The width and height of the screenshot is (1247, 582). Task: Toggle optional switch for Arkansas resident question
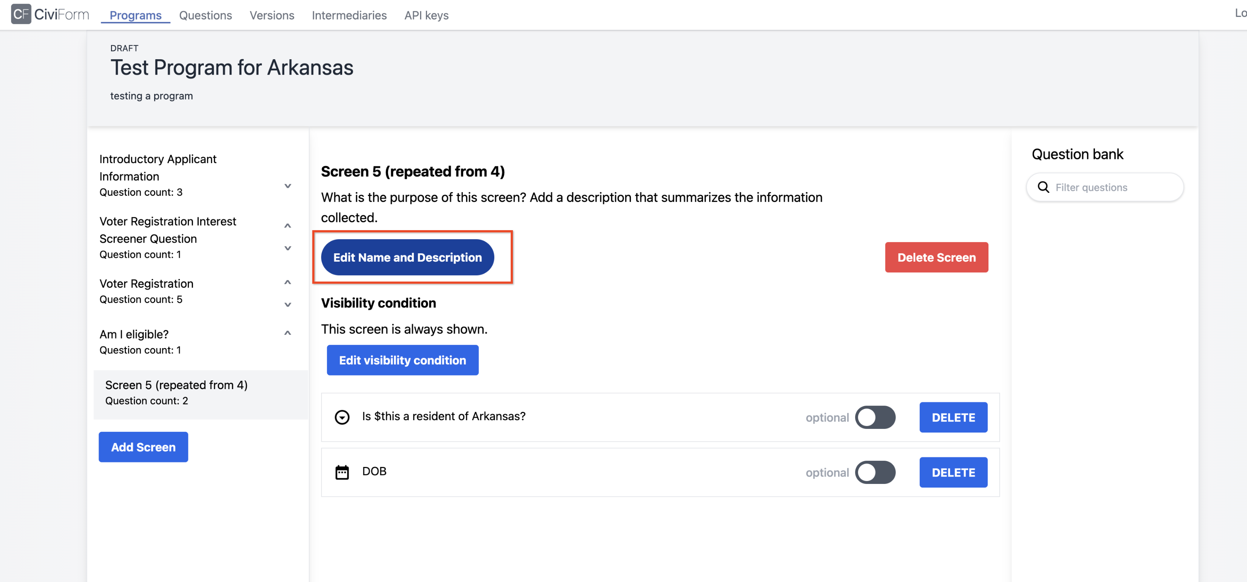[875, 417]
